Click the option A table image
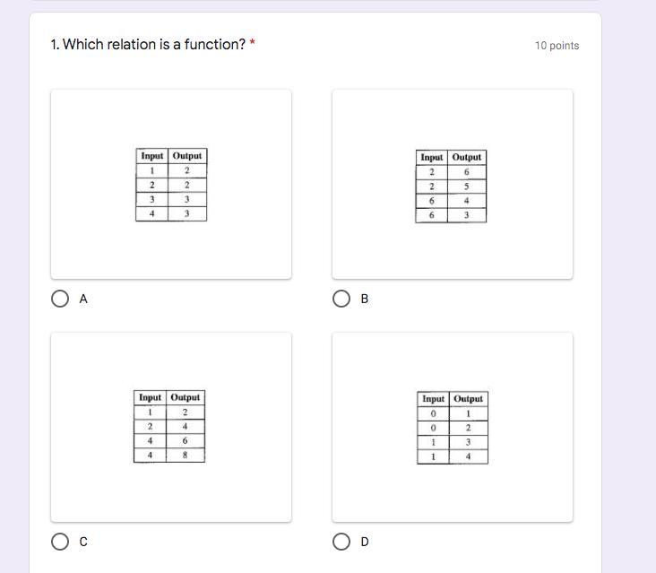This screenshot has height=573, width=656. (x=171, y=185)
